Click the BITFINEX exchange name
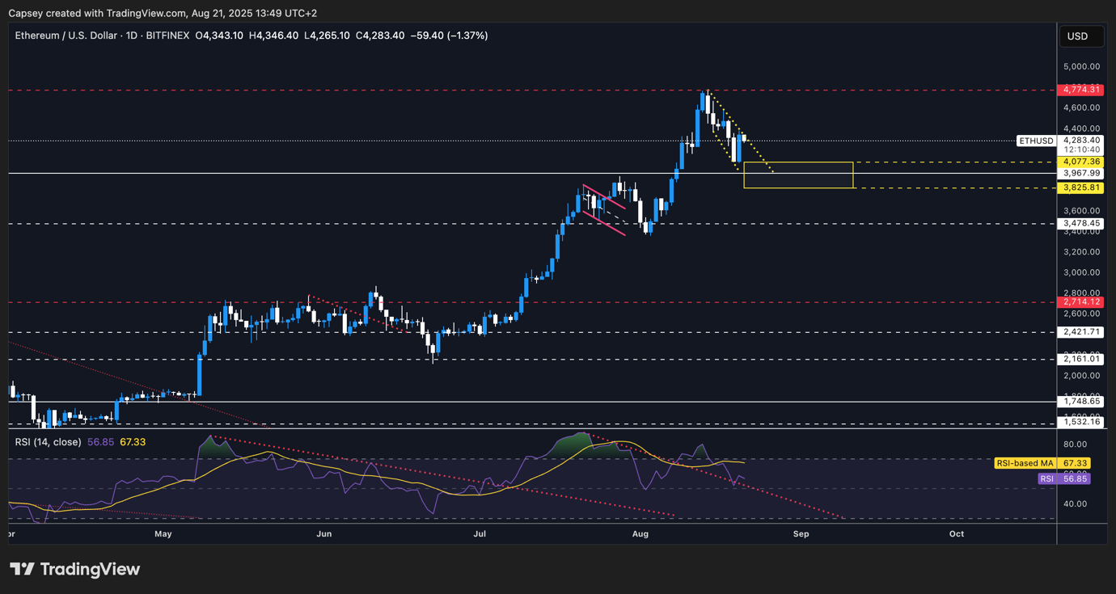The height and width of the screenshot is (594, 1116). (x=167, y=35)
